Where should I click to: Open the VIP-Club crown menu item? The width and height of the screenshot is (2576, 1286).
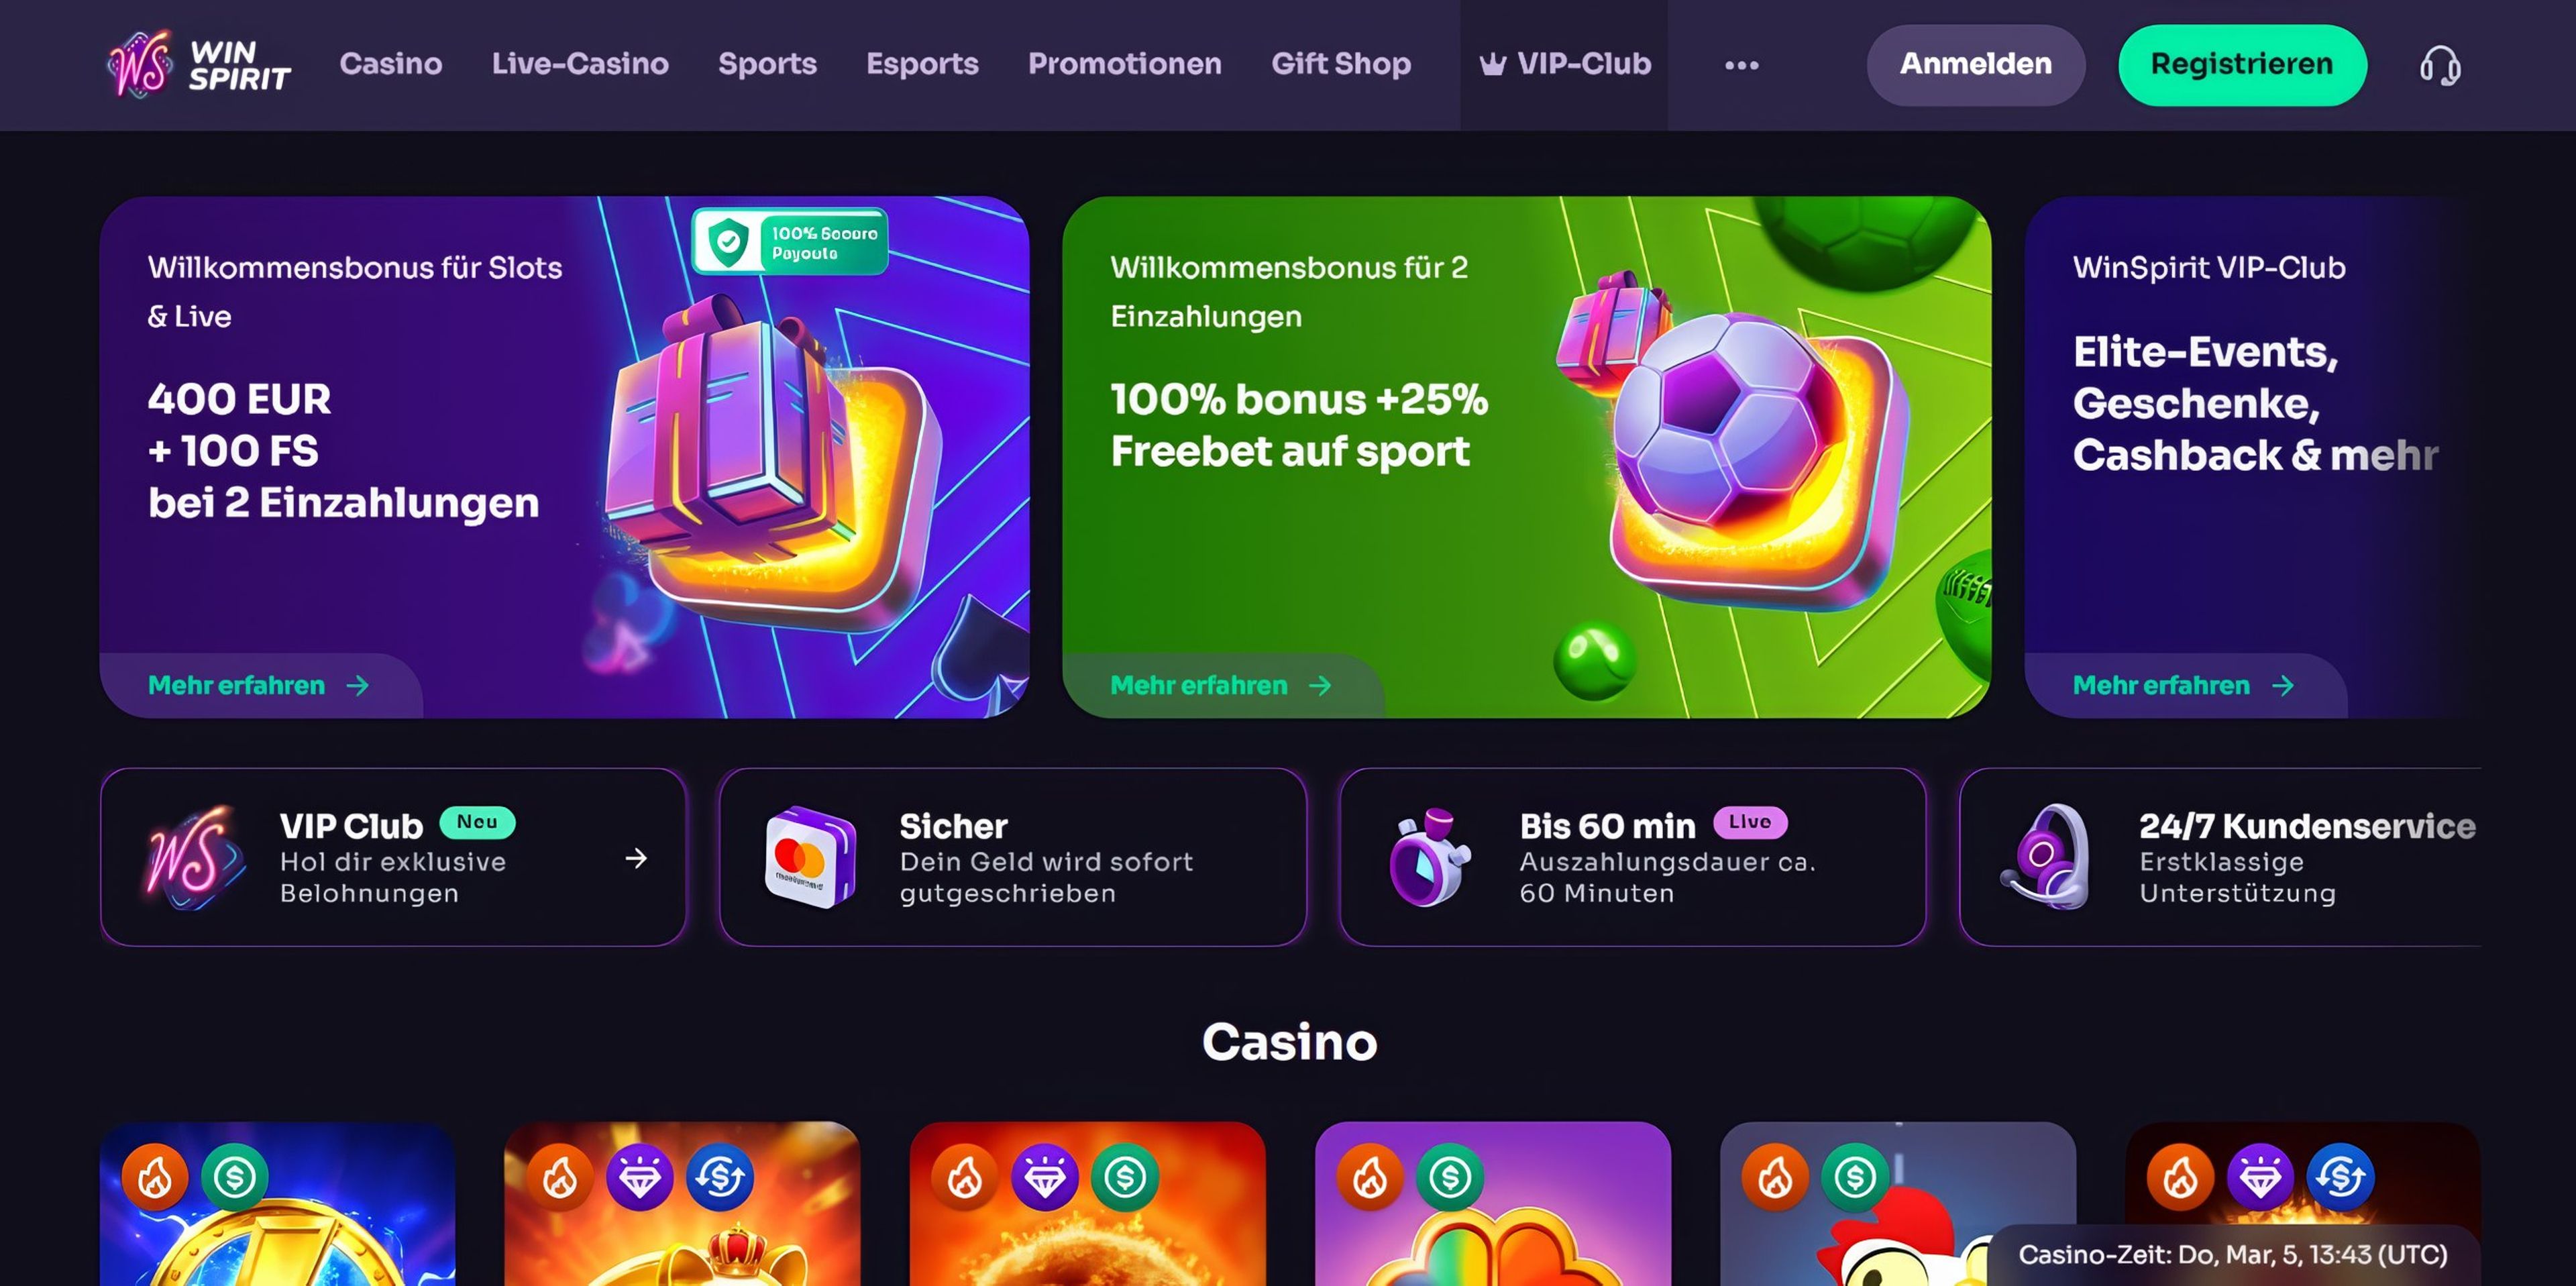tap(1565, 64)
